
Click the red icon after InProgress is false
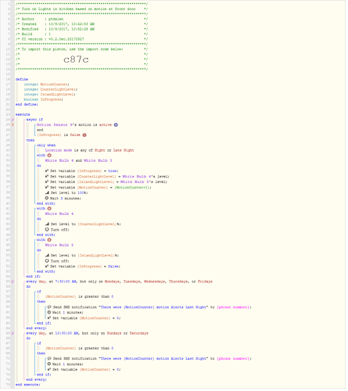pos(85,135)
